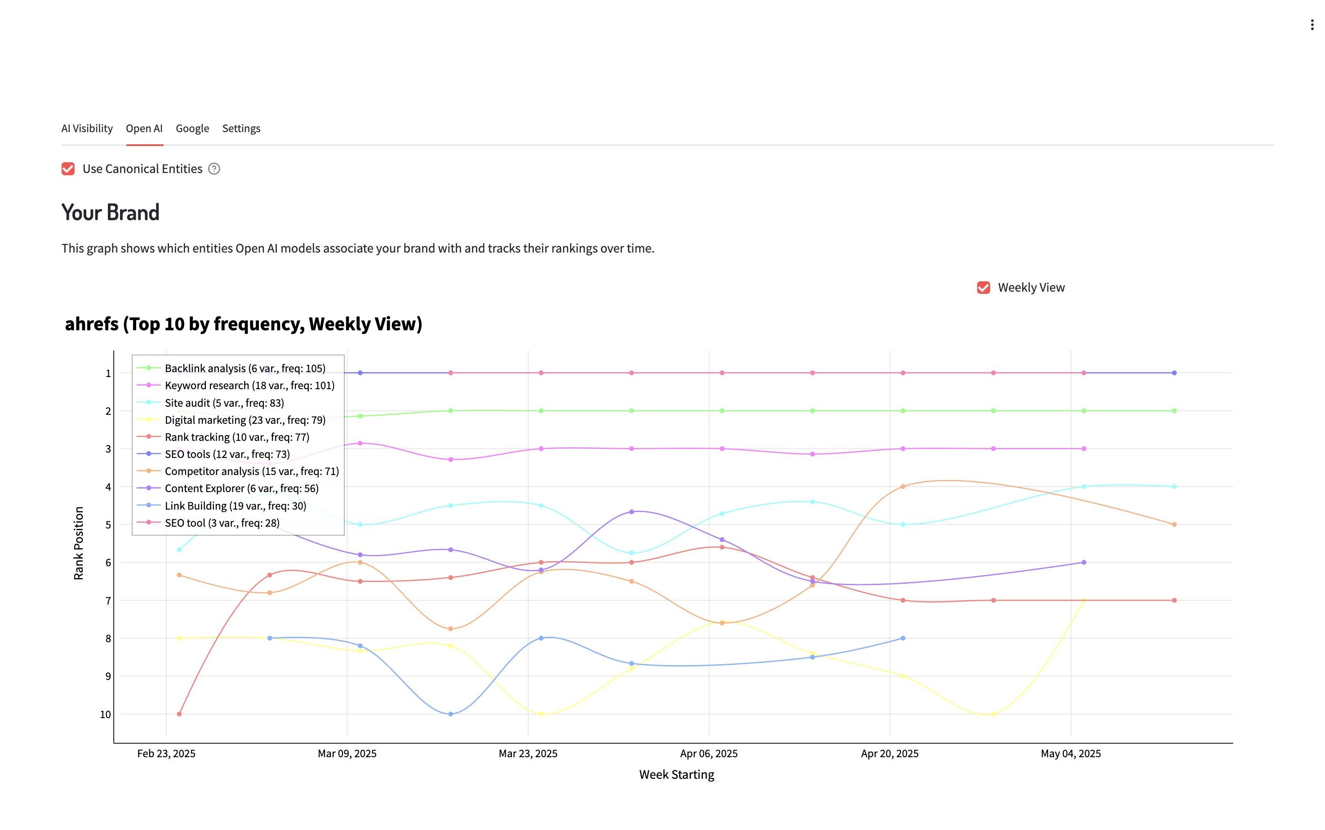The height and width of the screenshot is (830, 1325).
Task: Open the three-dot options menu
Action: pos(1311,25)
